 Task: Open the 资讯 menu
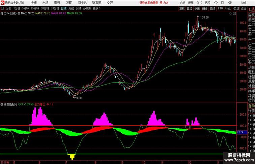57,3
